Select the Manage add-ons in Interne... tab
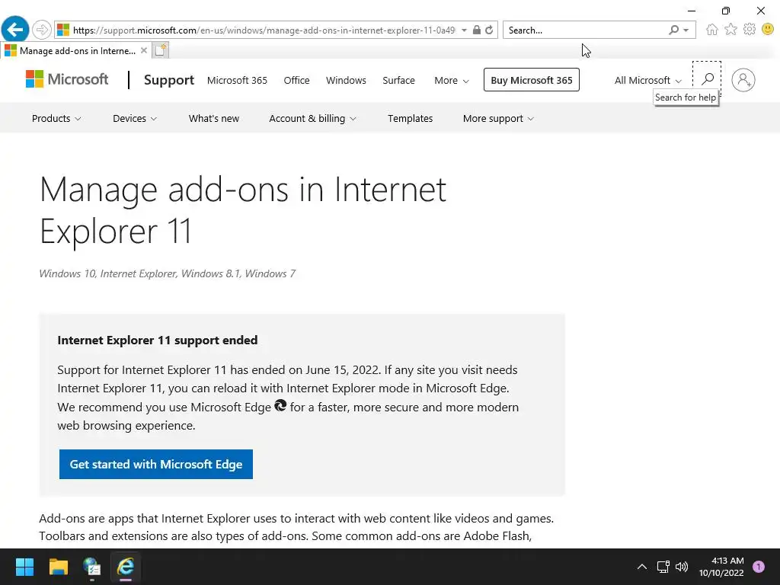The width and height of the screenshot is (780, 585). pyautogui.click(x=75, y=50)
